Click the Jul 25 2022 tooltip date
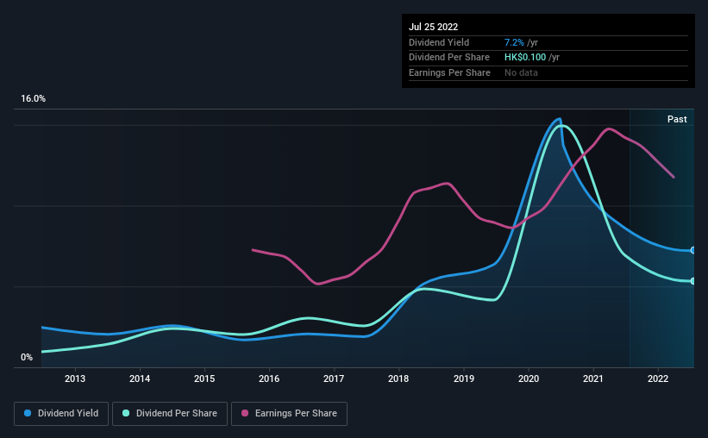 click(434, 27)
